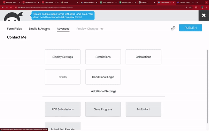Switch to Emails & Actions tab
Screen dimensions: 209x131
pyautogui.click(x=39, y=29)
